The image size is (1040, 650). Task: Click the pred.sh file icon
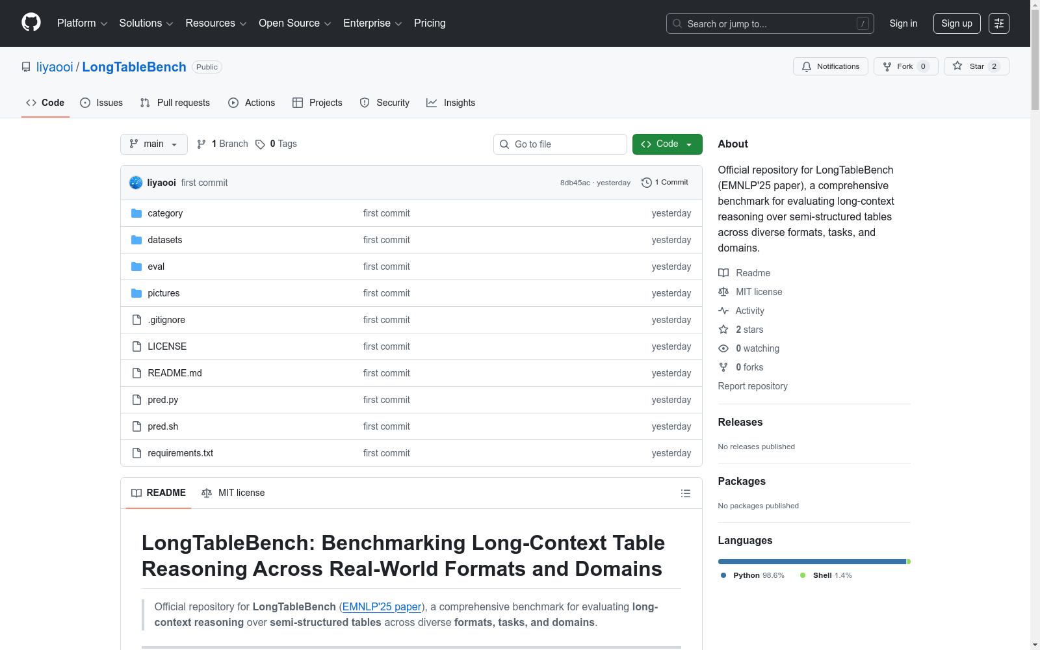[x=136, y=426]
